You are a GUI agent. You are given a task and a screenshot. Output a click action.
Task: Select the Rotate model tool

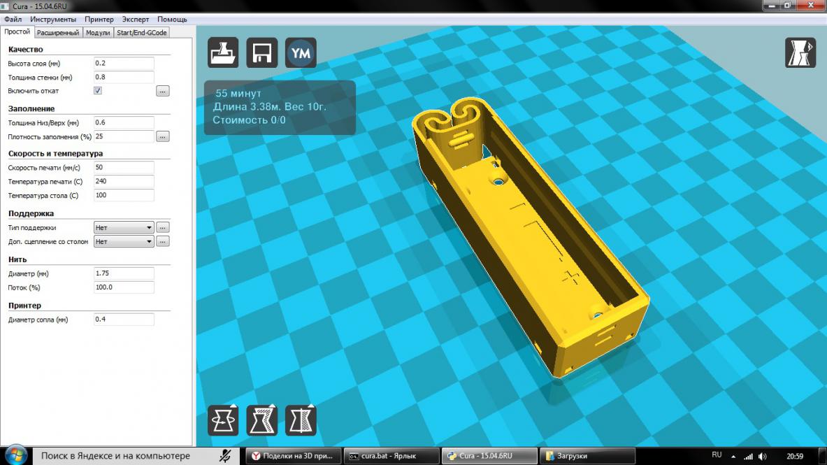coord(223,420)
